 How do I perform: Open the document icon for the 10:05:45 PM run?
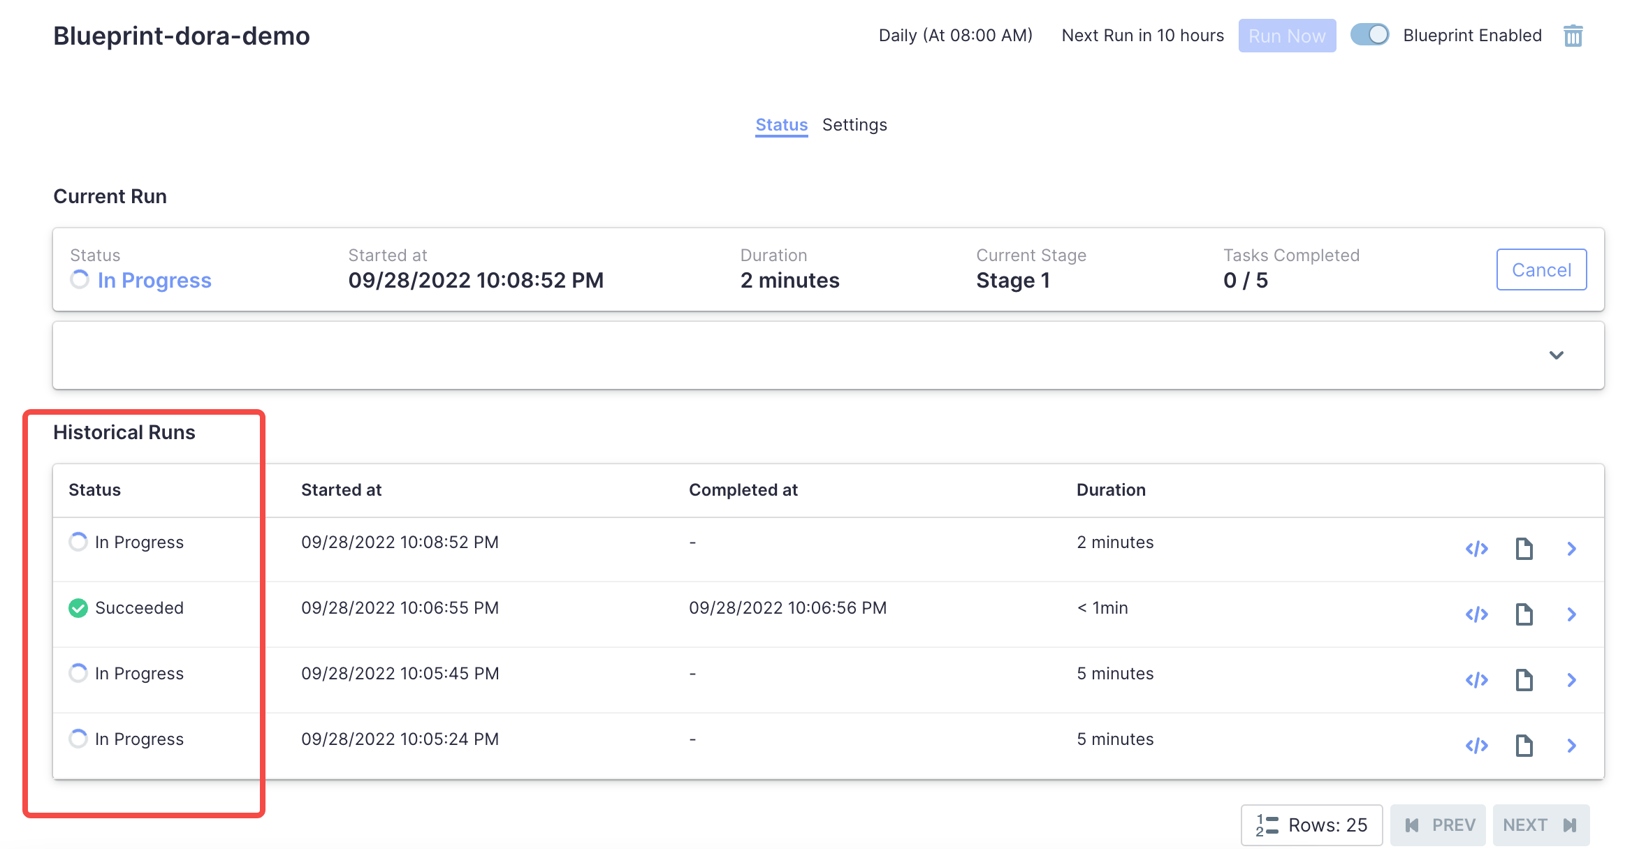[x=1524, y=680]
